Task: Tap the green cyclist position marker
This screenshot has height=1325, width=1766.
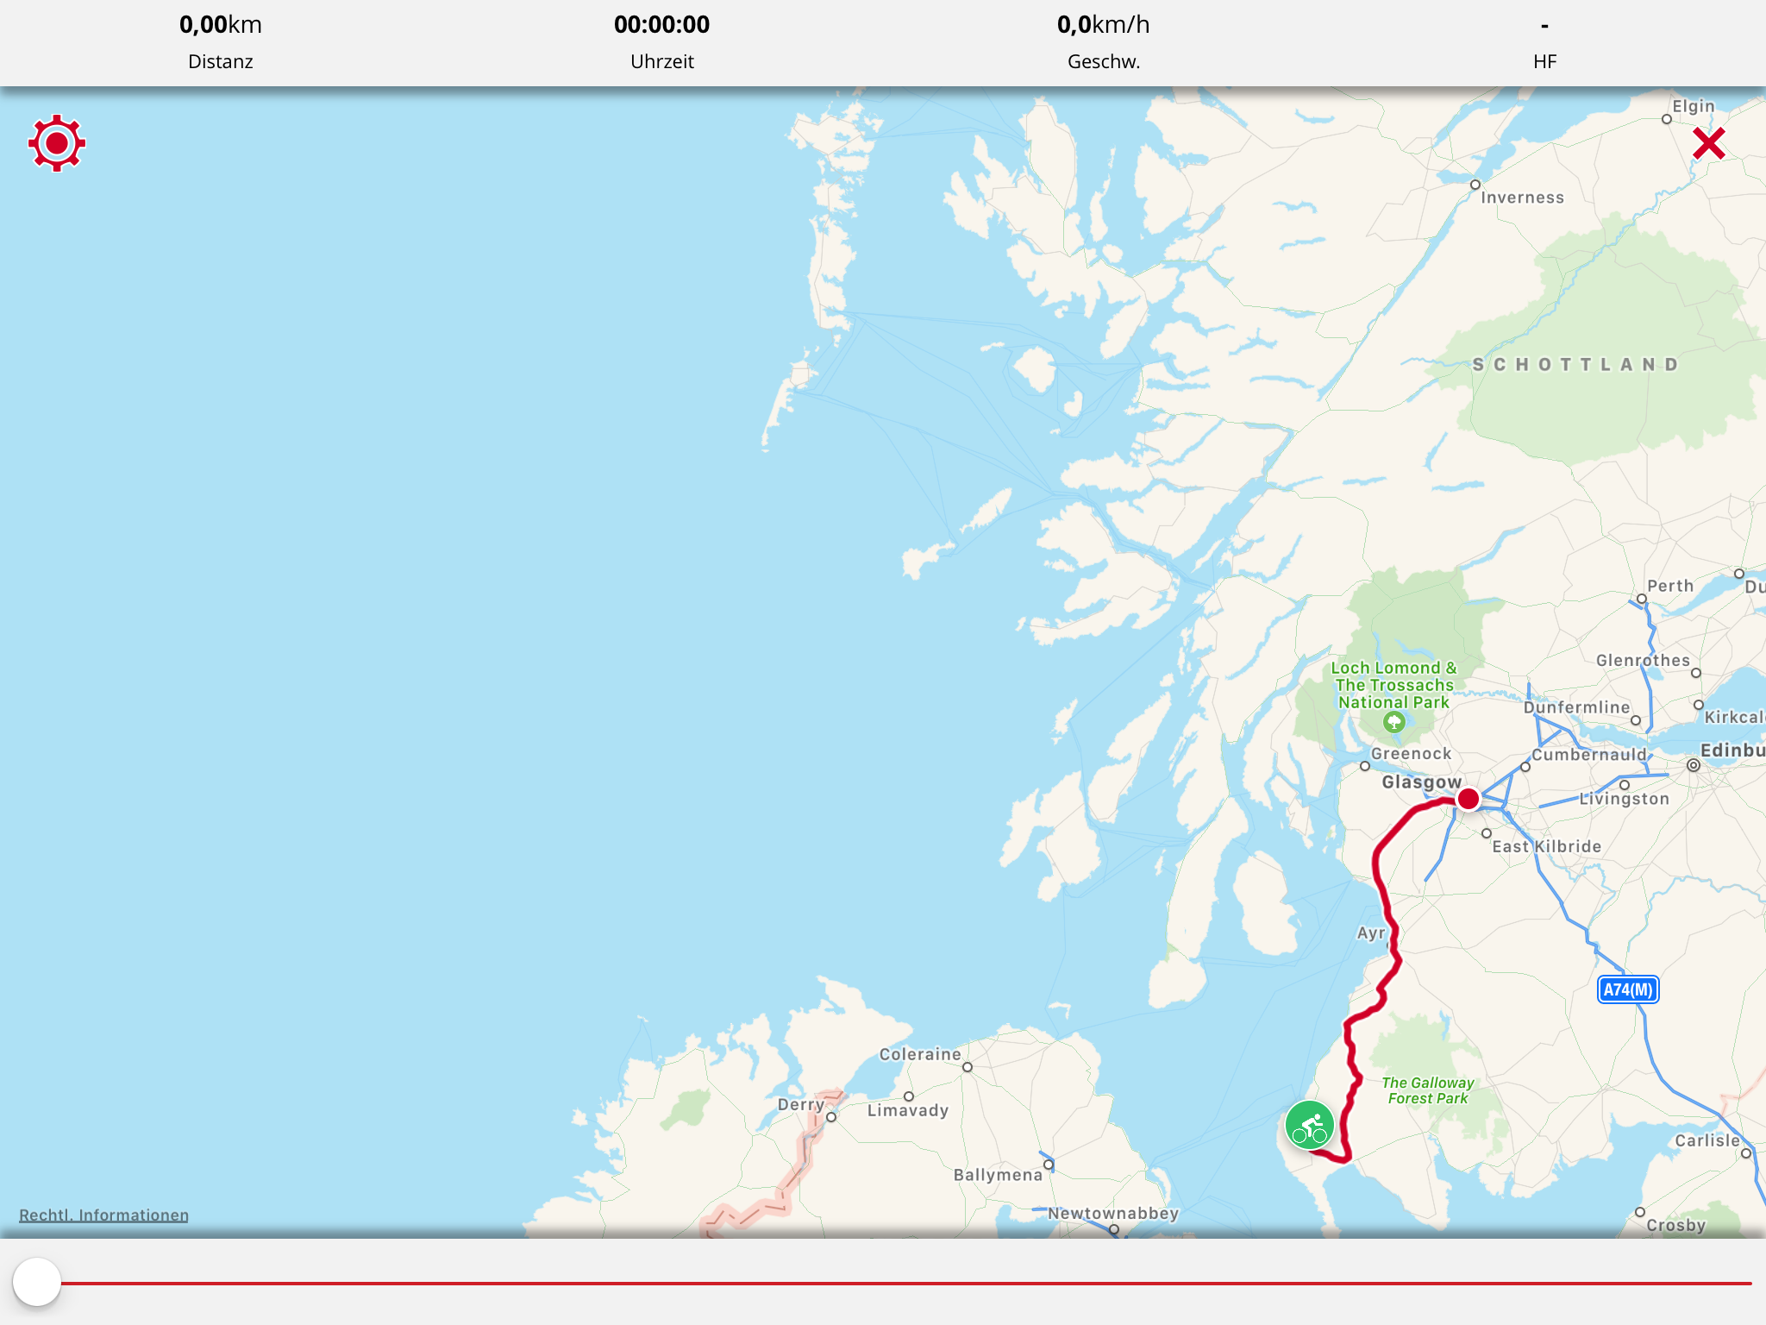Action: click(x=1310, y=1126)
